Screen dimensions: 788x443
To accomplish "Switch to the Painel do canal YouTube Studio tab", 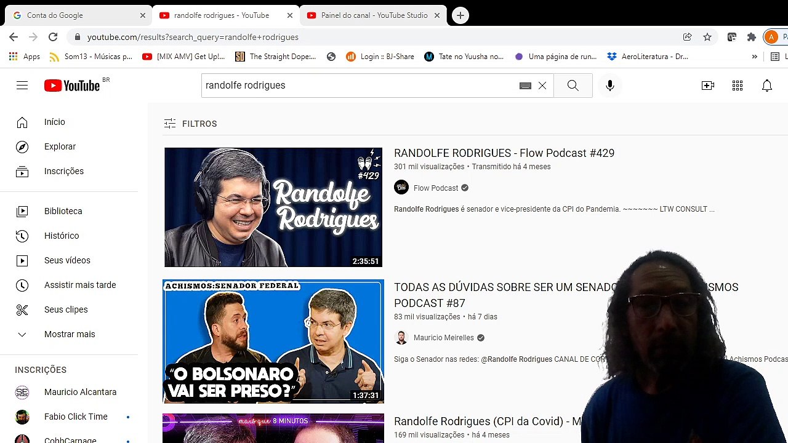I will [x=373, y=15].
